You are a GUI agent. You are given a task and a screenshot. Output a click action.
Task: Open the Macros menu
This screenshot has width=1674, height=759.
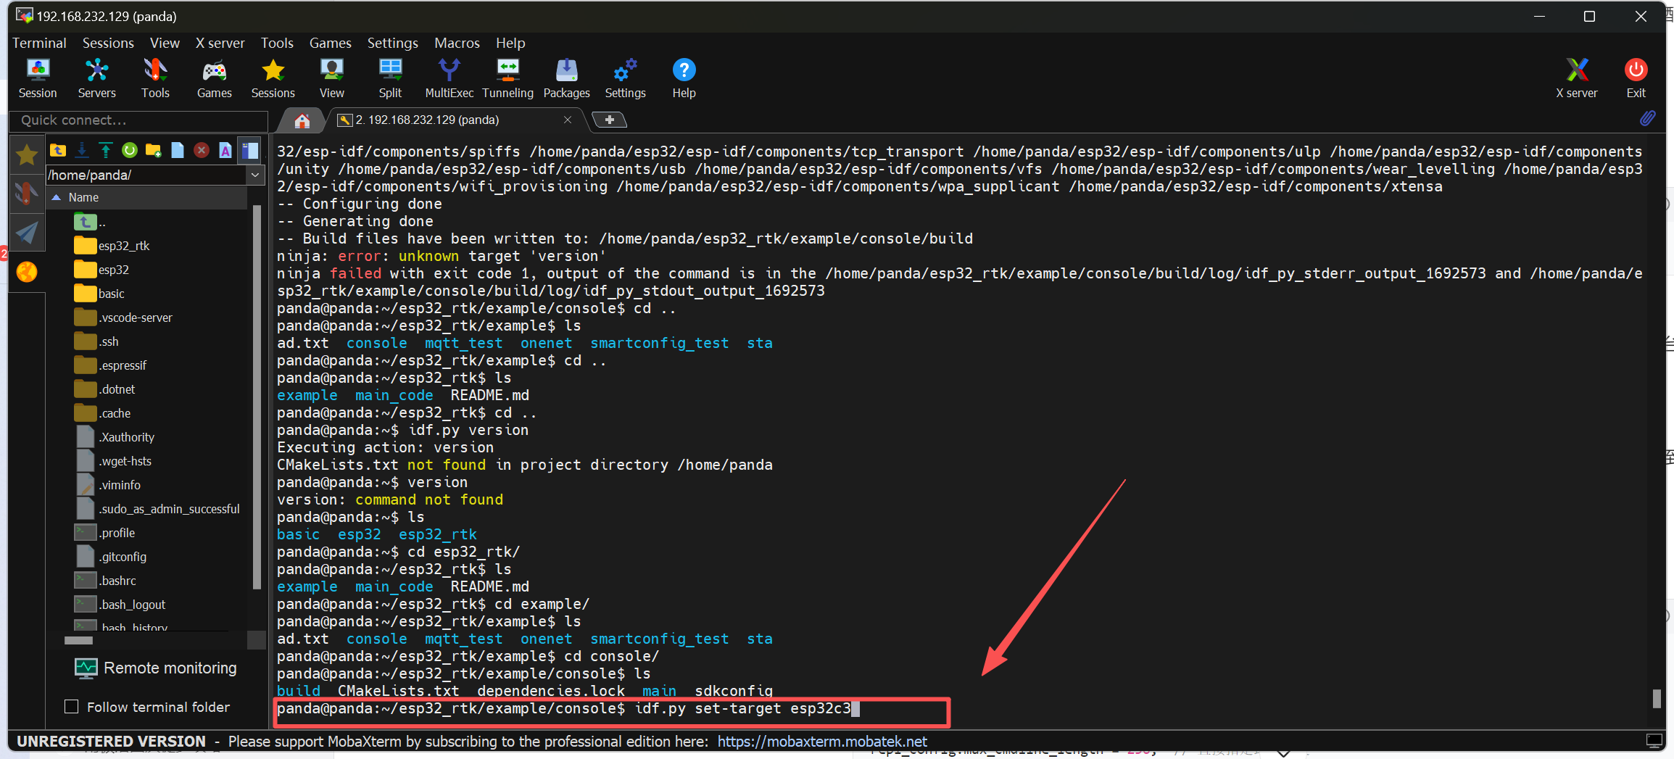(457, 43)
